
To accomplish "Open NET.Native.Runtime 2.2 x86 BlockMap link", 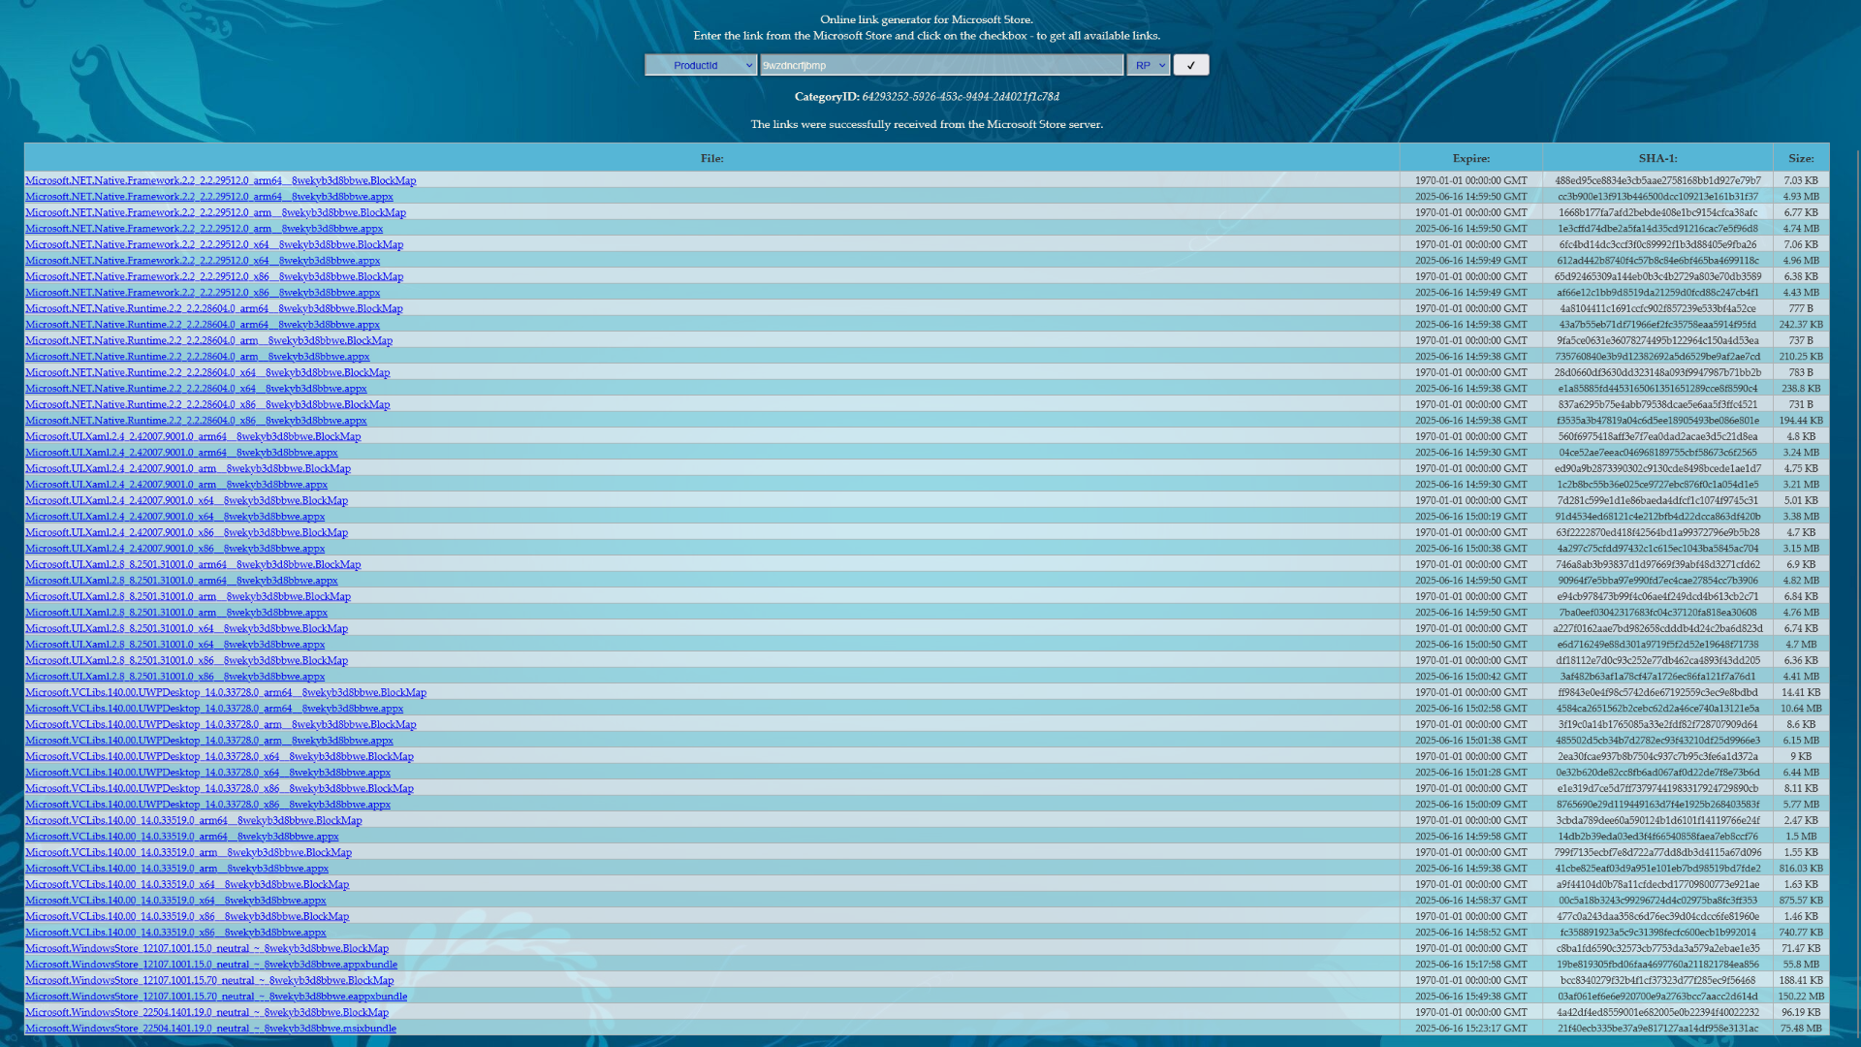I will pos(207,404).
